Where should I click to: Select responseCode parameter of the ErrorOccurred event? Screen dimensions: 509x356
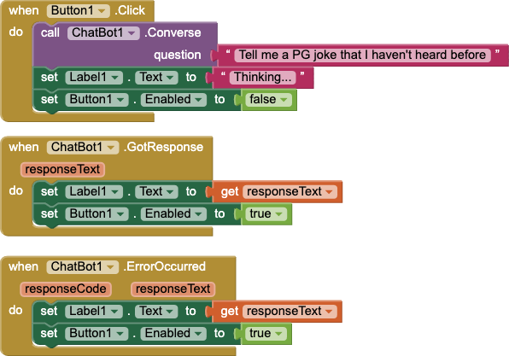[x=66, y=289]
